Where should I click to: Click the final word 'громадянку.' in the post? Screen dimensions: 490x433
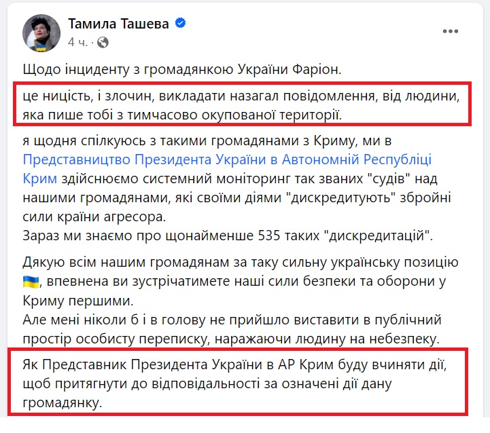63,403
